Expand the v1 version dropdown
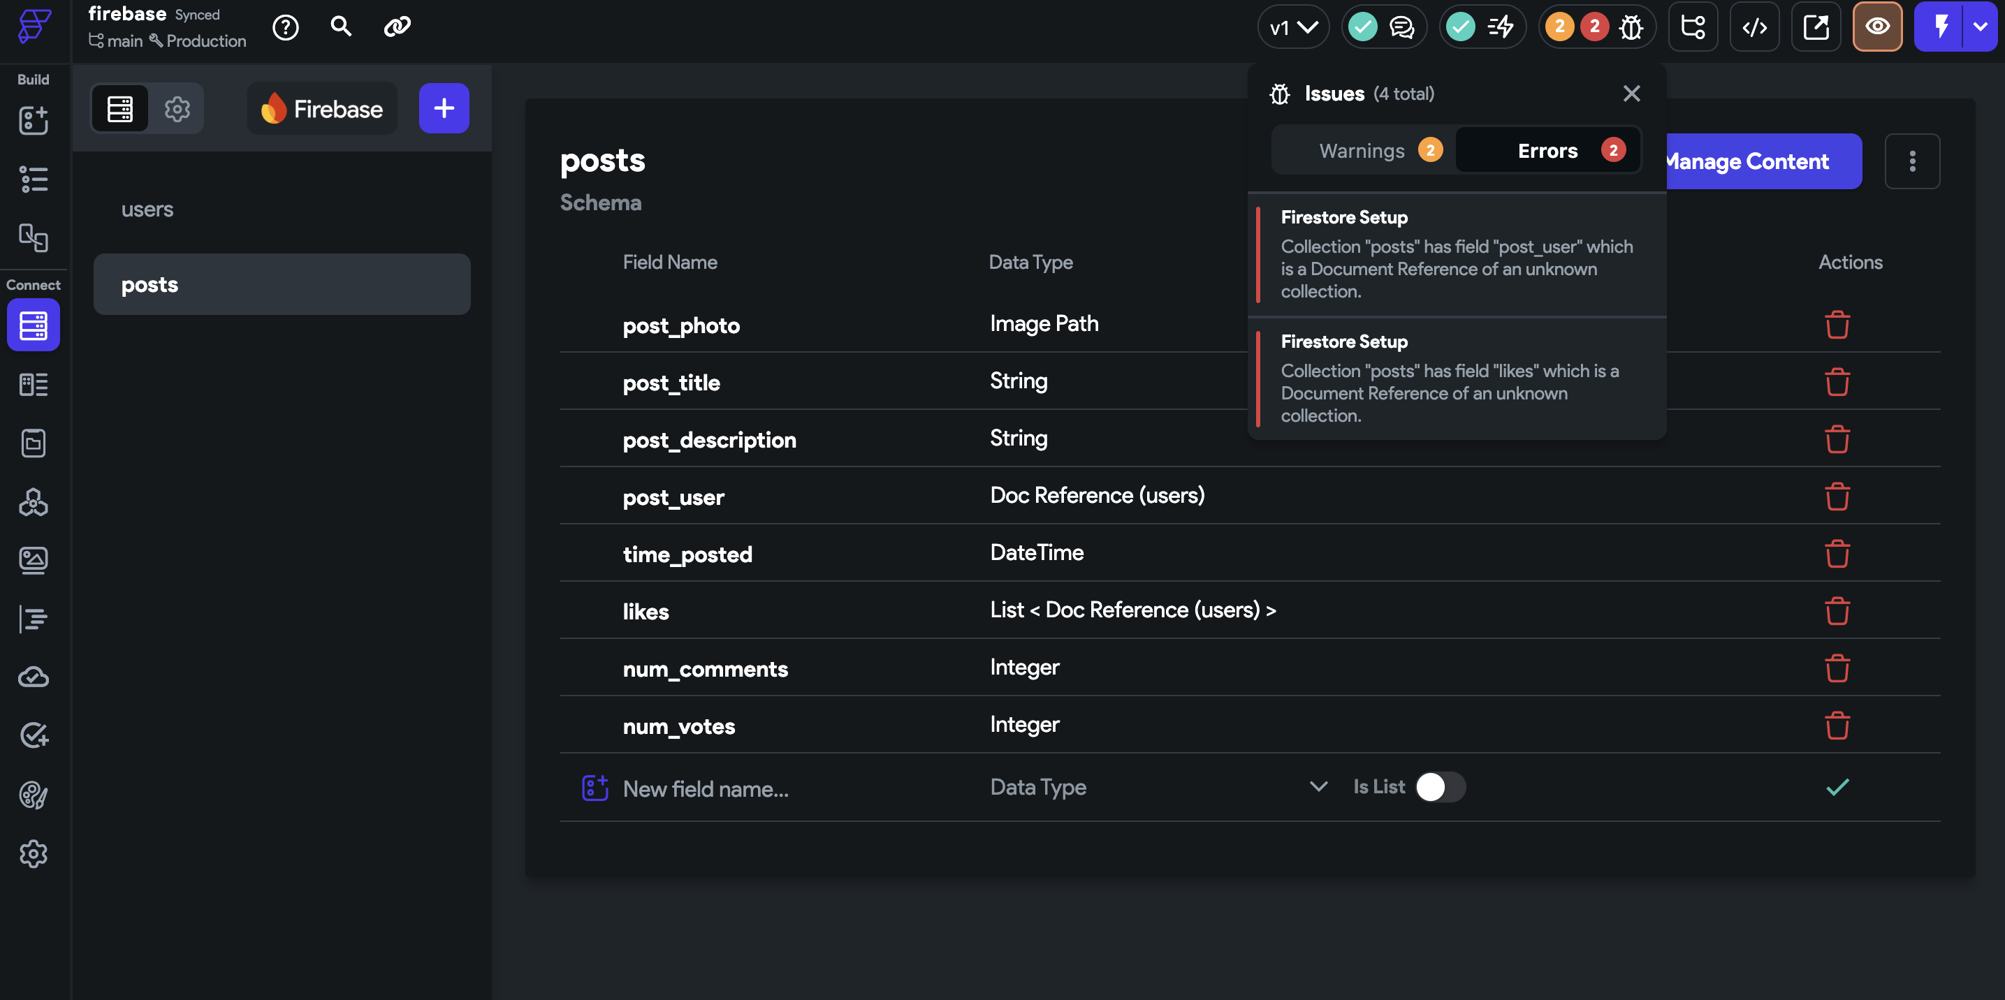Viewport: 2005px width, 1000px height. pyautogui.click(x=1293, y=27)
